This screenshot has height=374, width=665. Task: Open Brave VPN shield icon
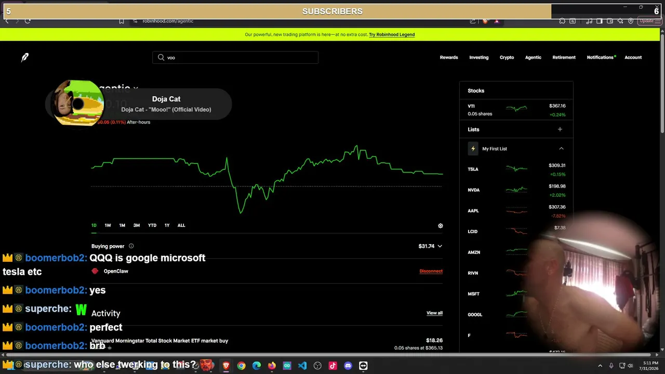coord(631,21)
